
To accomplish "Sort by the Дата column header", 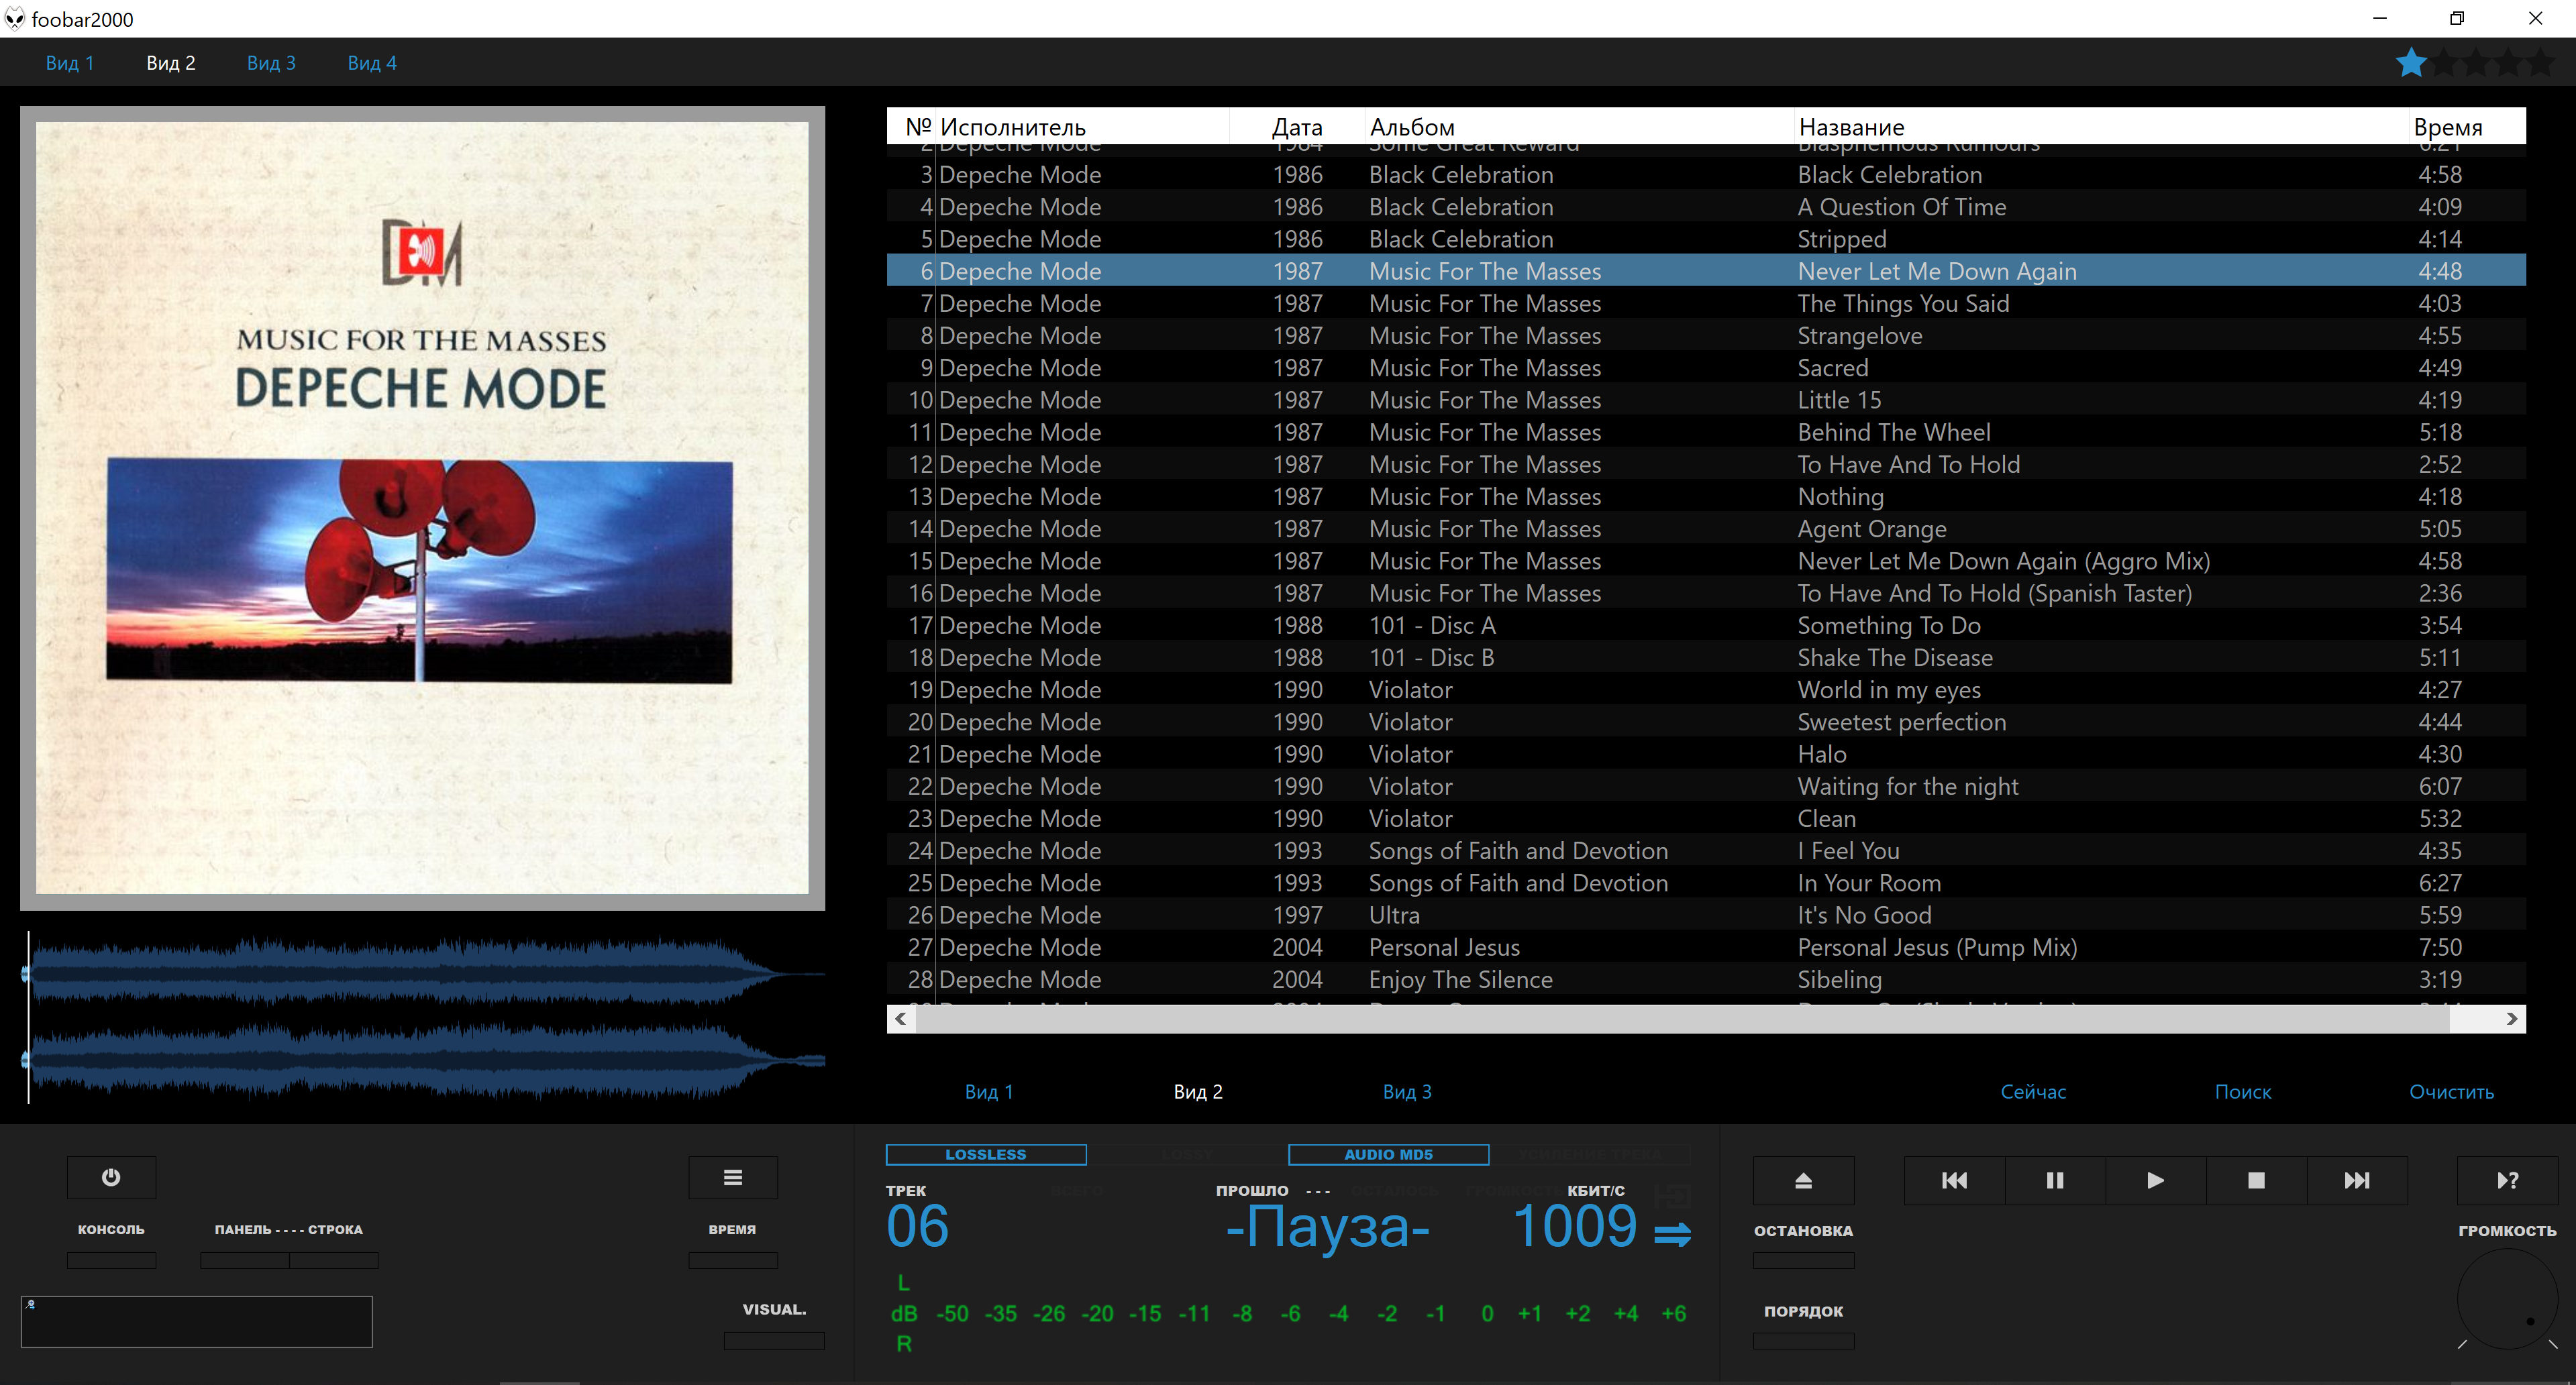I will point(1297,127).
